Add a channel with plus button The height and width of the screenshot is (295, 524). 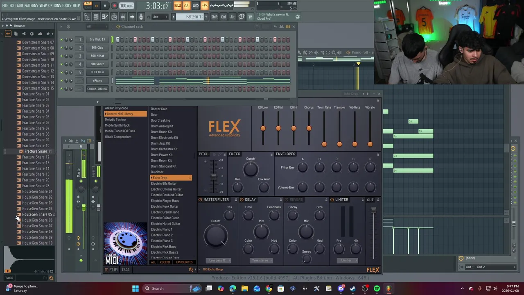pos(97,102)
